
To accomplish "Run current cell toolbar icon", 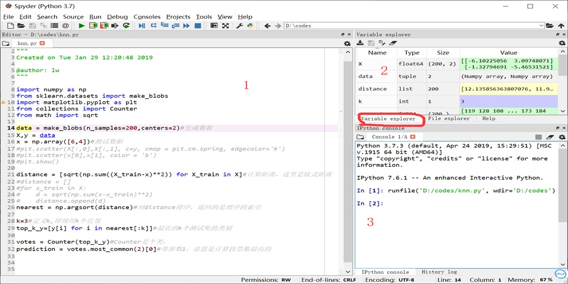I will [93, 25].
